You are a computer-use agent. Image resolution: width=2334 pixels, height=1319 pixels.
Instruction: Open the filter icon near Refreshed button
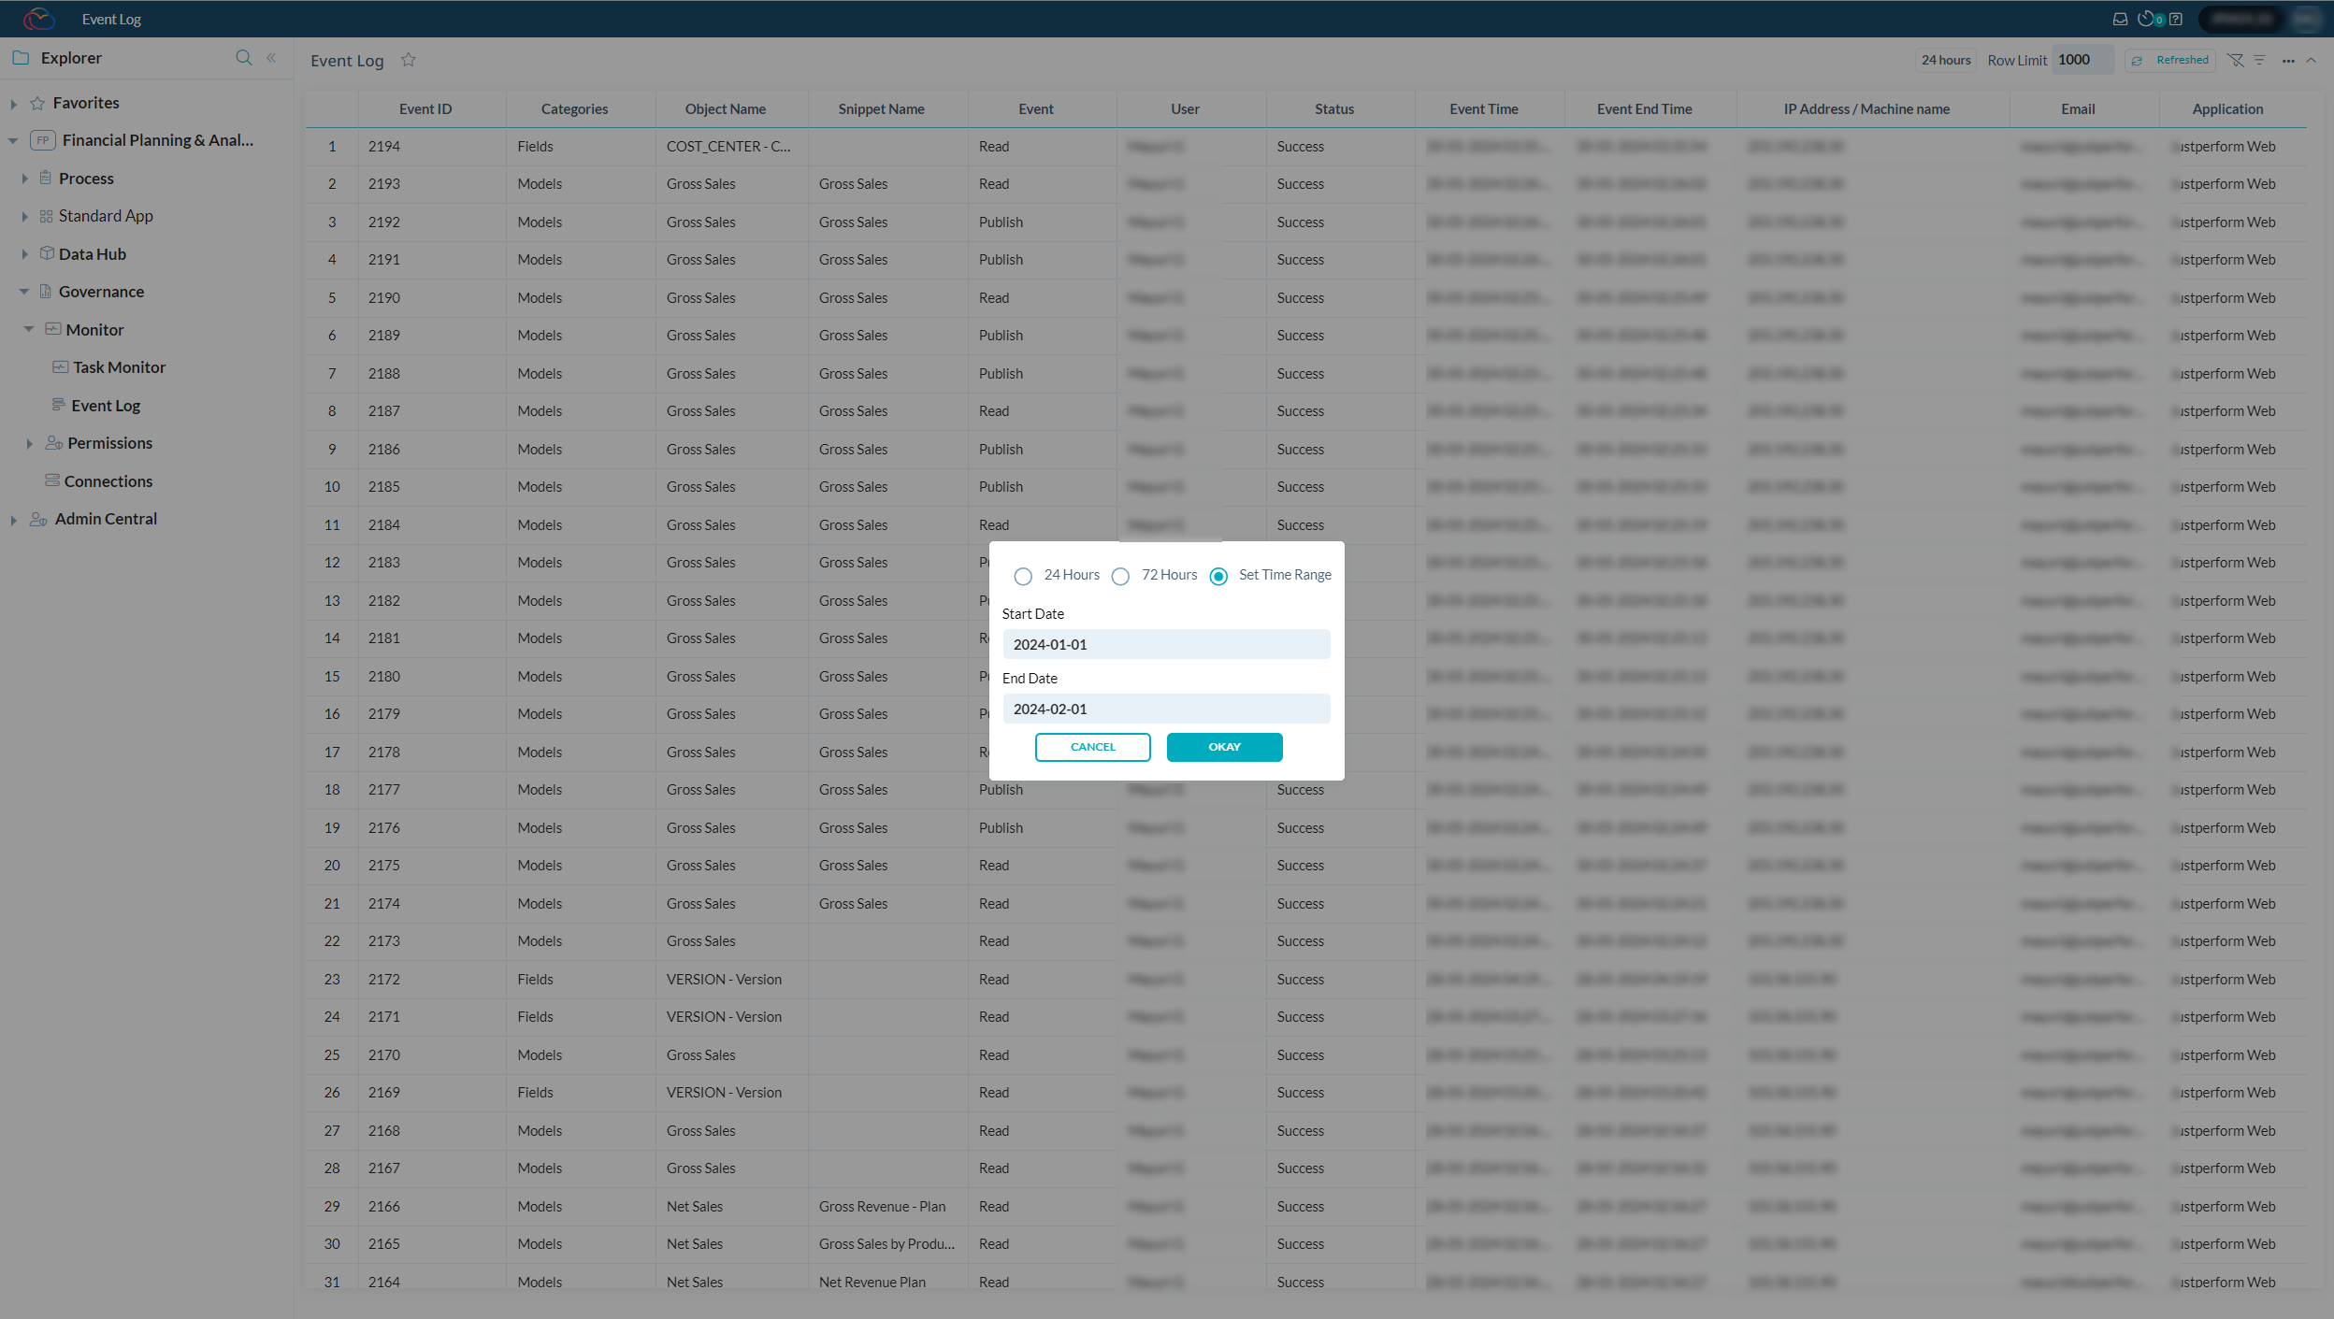pyautogui.click(x=2259, y=59)
